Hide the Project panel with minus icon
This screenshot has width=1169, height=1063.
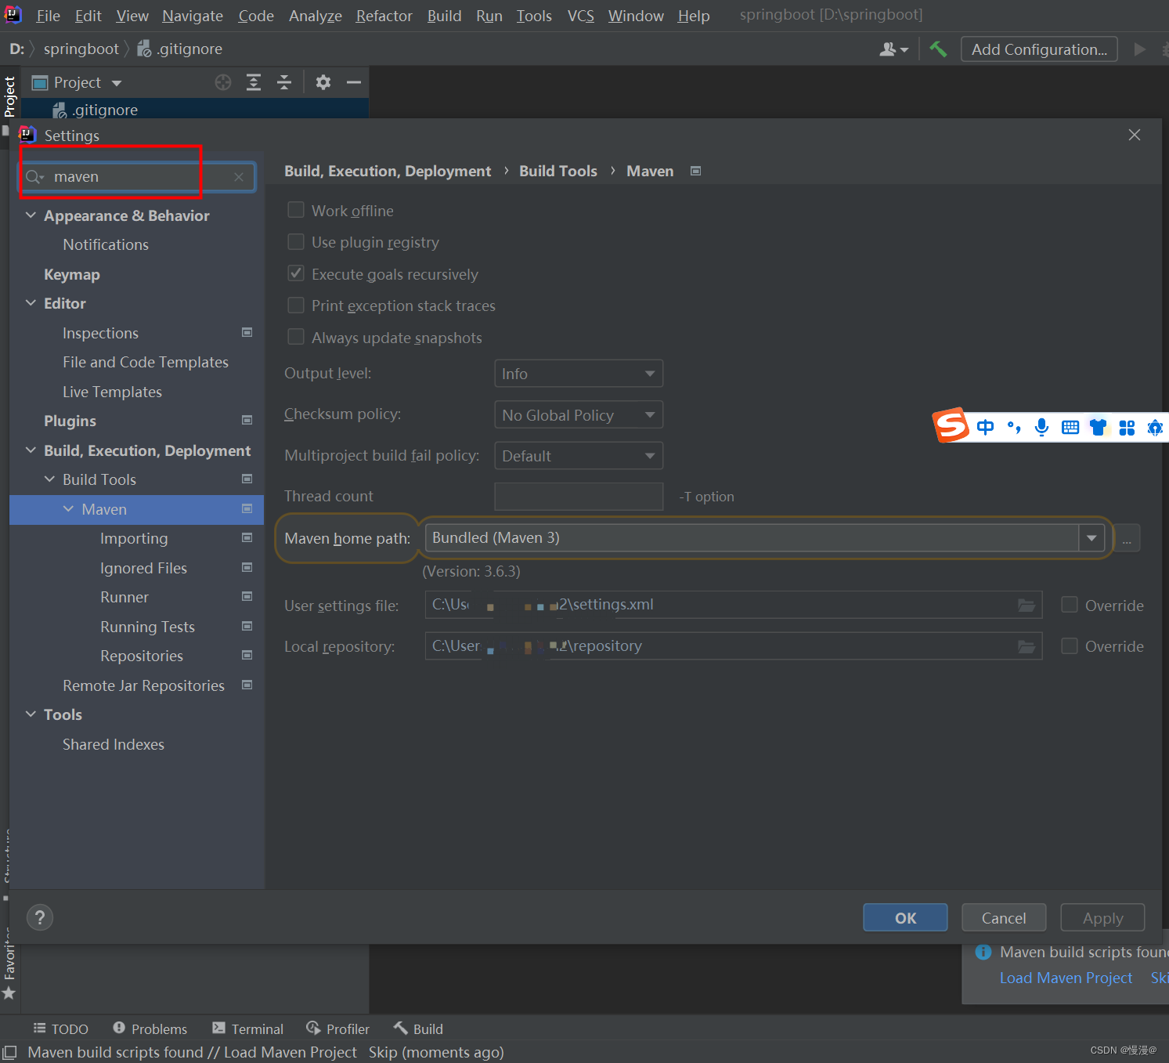354,82
